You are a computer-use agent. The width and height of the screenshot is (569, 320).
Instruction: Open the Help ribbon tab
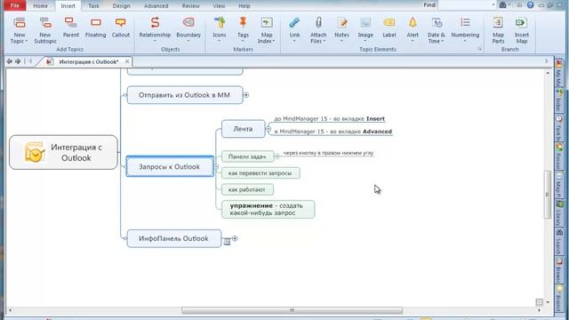pos(244,6)
